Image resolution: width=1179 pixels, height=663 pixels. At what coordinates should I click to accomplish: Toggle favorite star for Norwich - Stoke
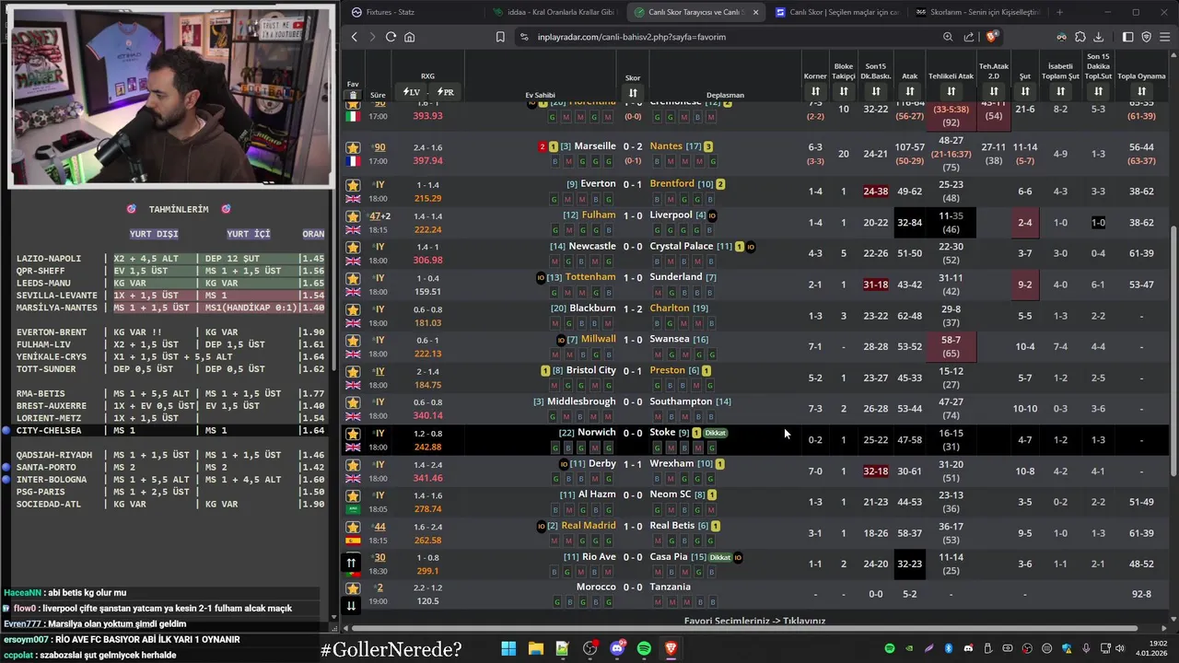click(x=353, y=434)
